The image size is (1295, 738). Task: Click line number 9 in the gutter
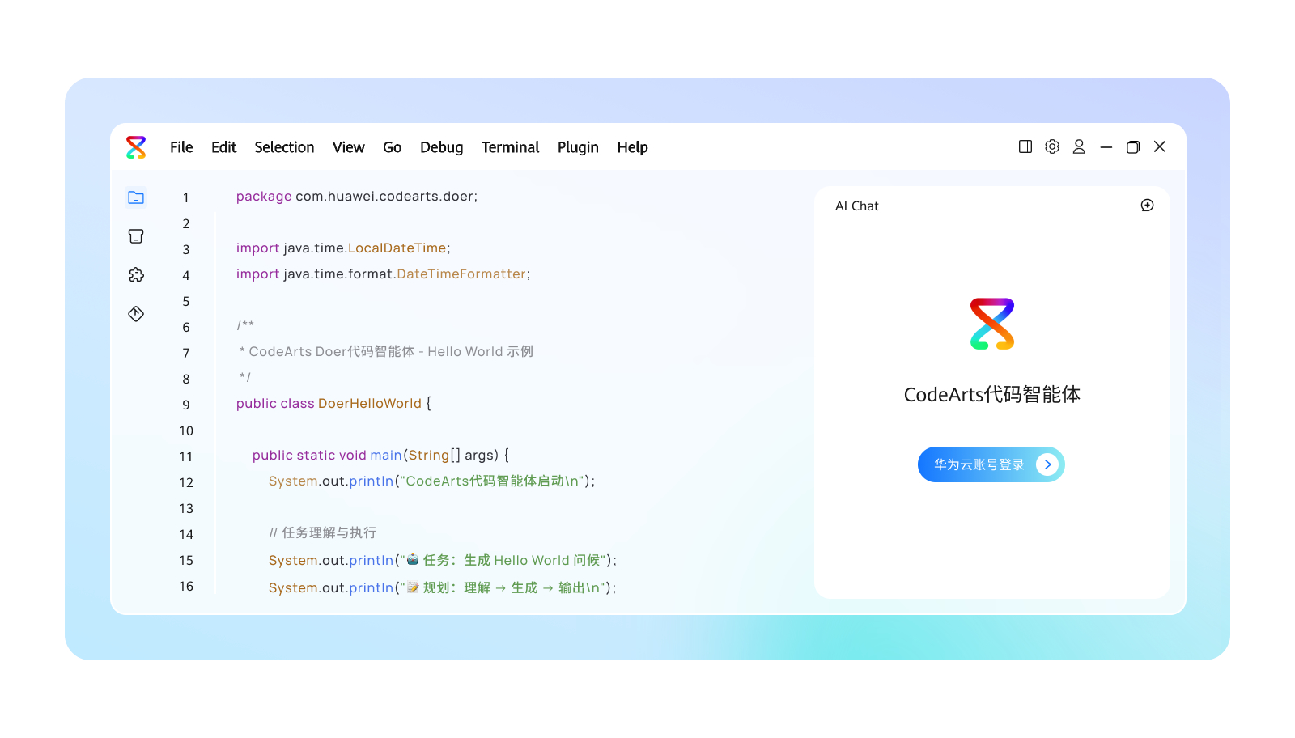pyautogui.click(x=186, y=405)
